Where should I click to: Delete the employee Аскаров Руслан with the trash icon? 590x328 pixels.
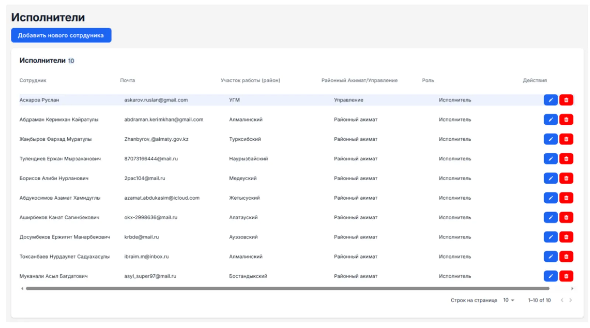click(x=566, y=100)
